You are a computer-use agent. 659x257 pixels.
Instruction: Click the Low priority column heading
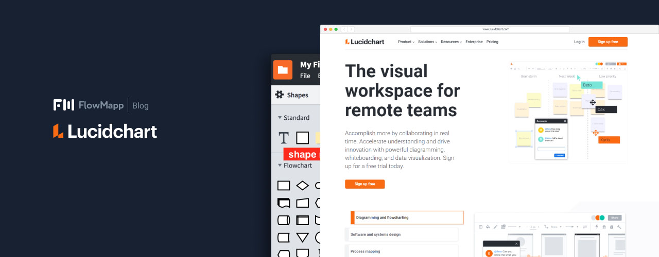[608, 76]
